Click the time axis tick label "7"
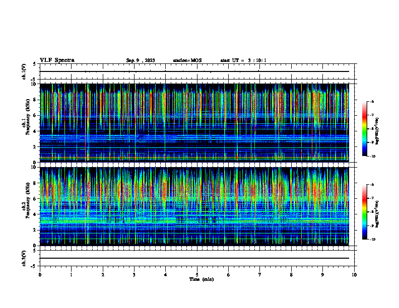The image size is (399, 308). coord(260,275)
